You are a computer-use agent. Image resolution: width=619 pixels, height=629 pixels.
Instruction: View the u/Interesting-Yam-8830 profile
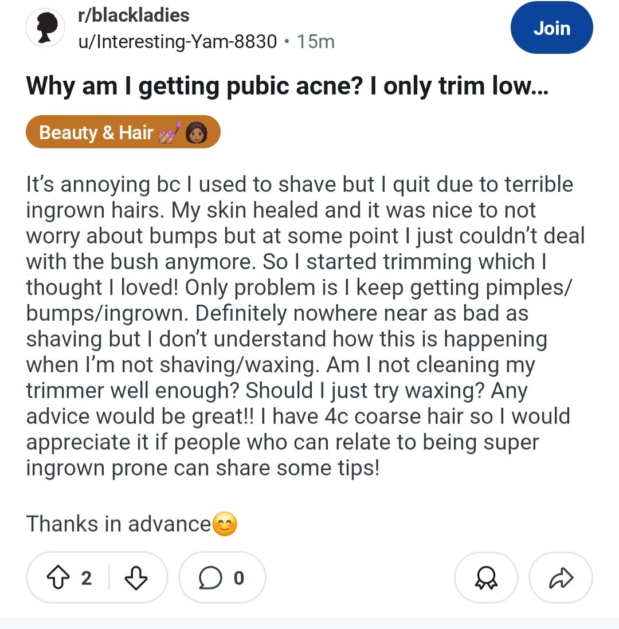177,42
